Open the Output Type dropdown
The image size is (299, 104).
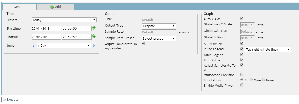(x=159, y=26)
